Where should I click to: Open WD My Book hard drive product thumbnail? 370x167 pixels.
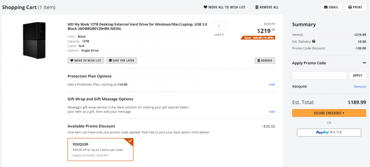pos(34,40)
